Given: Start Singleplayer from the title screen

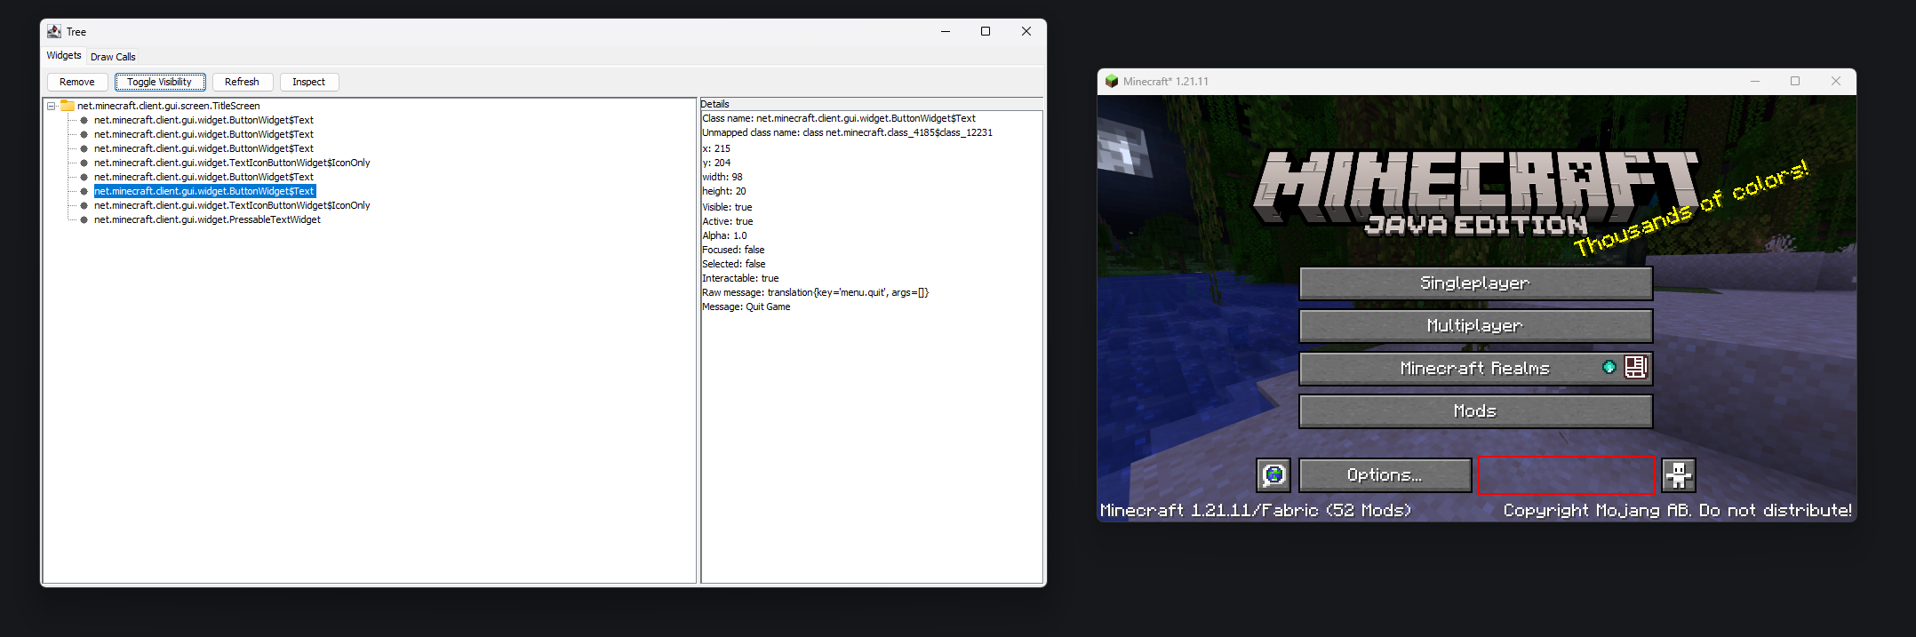Looking at the screenshot, I should [1475, 283].
